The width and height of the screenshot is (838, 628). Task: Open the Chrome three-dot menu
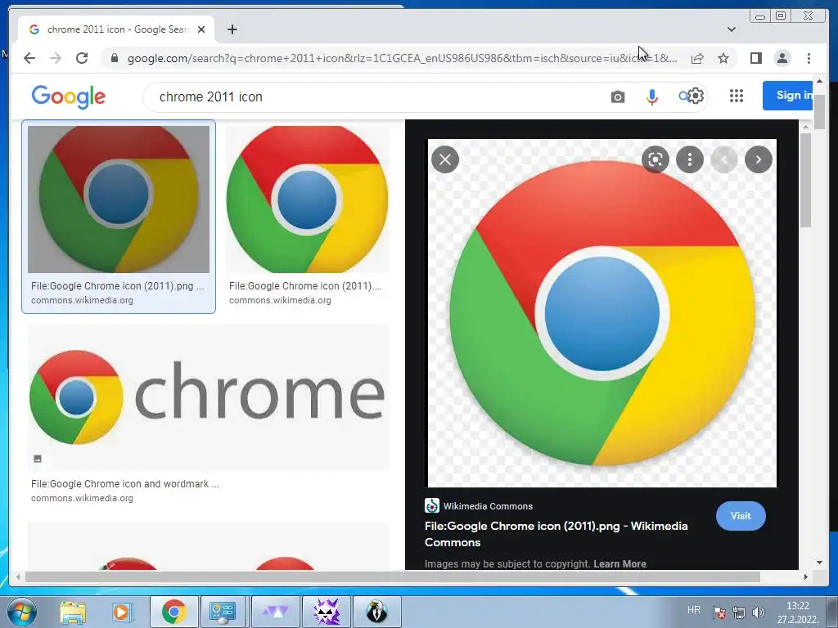click(x=809, y=58)
